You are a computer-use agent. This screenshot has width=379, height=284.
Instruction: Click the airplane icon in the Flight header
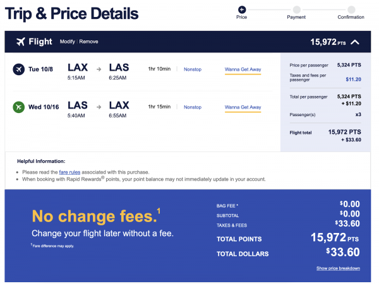(x=20, y=42)
